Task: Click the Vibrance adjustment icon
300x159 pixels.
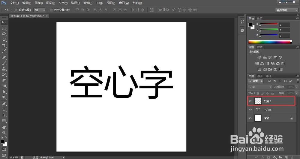Action: coord(280,57)
